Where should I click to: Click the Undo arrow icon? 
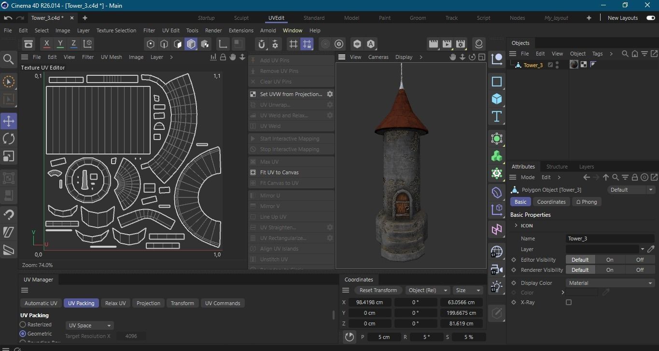point(8,18)
